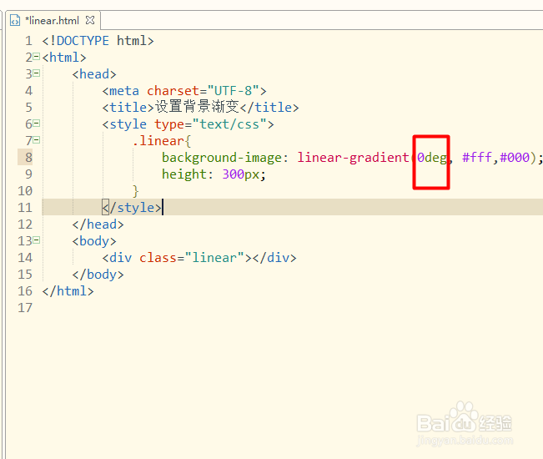Click line number 8 in the gutter
The image size is (543, 459).
(x=28, y=158)
